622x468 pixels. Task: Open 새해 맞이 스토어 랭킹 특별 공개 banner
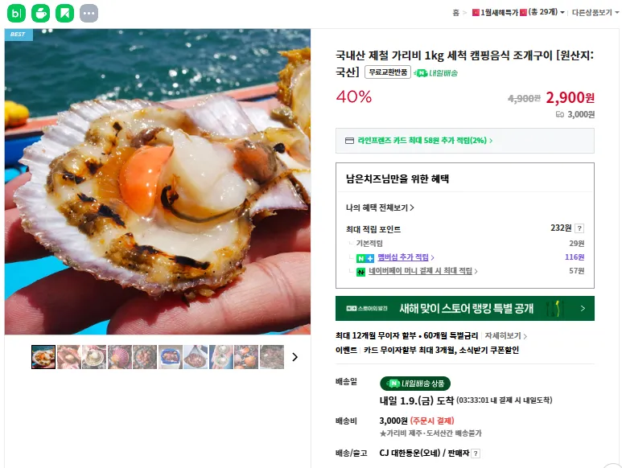pos(465,308)
